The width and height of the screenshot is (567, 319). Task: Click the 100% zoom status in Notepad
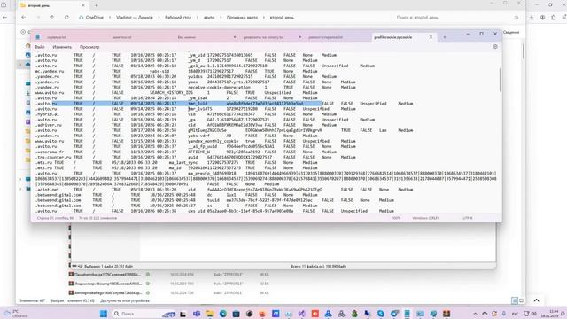tap(396, 218)
